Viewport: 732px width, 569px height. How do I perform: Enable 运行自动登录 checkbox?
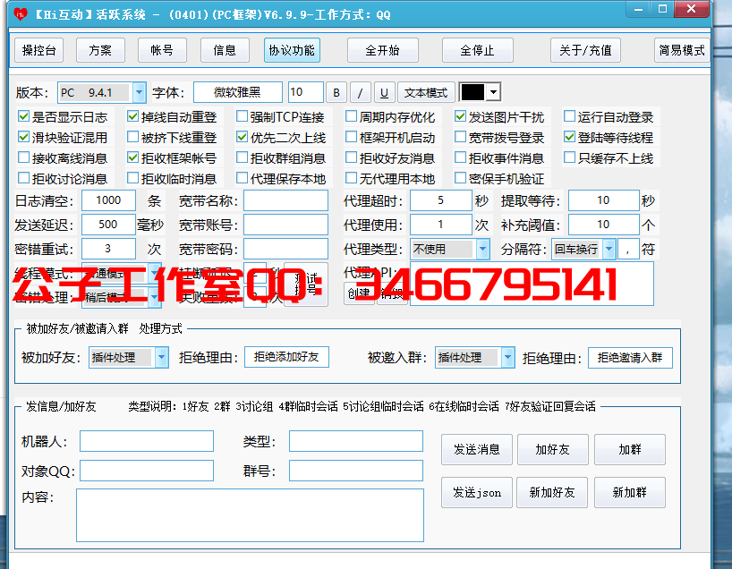coord(569,116)
